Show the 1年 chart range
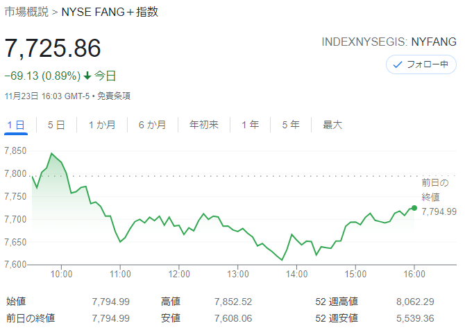The image size is (465, 330). [x=251, y=125]
